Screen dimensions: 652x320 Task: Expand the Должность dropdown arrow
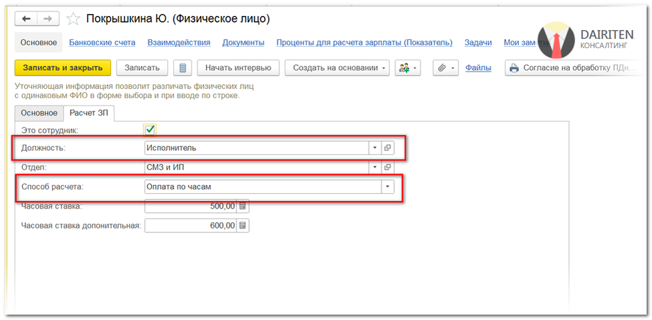pyautogui.click(x=375, y=148)
